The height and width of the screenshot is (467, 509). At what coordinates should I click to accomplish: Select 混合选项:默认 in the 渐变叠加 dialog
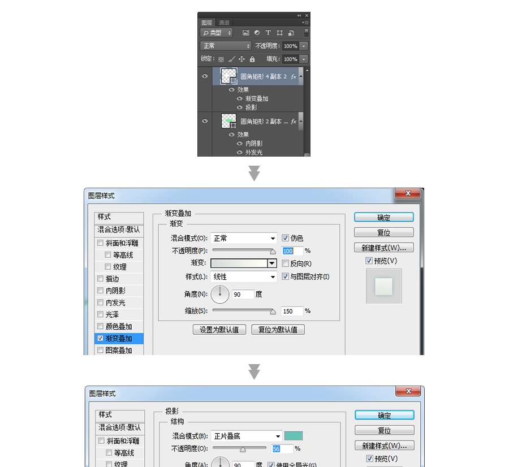pos(119,230)
